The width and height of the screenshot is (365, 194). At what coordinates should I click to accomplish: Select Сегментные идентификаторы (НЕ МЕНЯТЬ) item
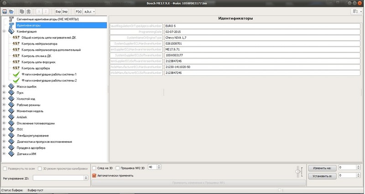point(47,20)
